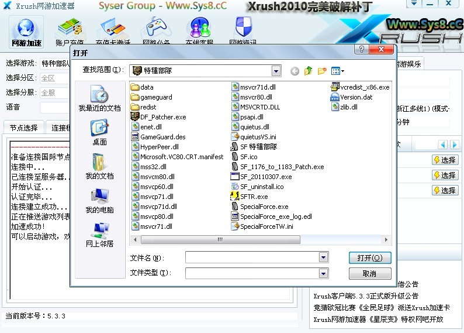The width and height of the screenshot is (464, 333).
Task: Select SFTR.exe file
Action: (249, 197)
